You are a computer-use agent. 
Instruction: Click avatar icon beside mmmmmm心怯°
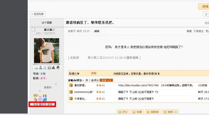tap(71, 92)
